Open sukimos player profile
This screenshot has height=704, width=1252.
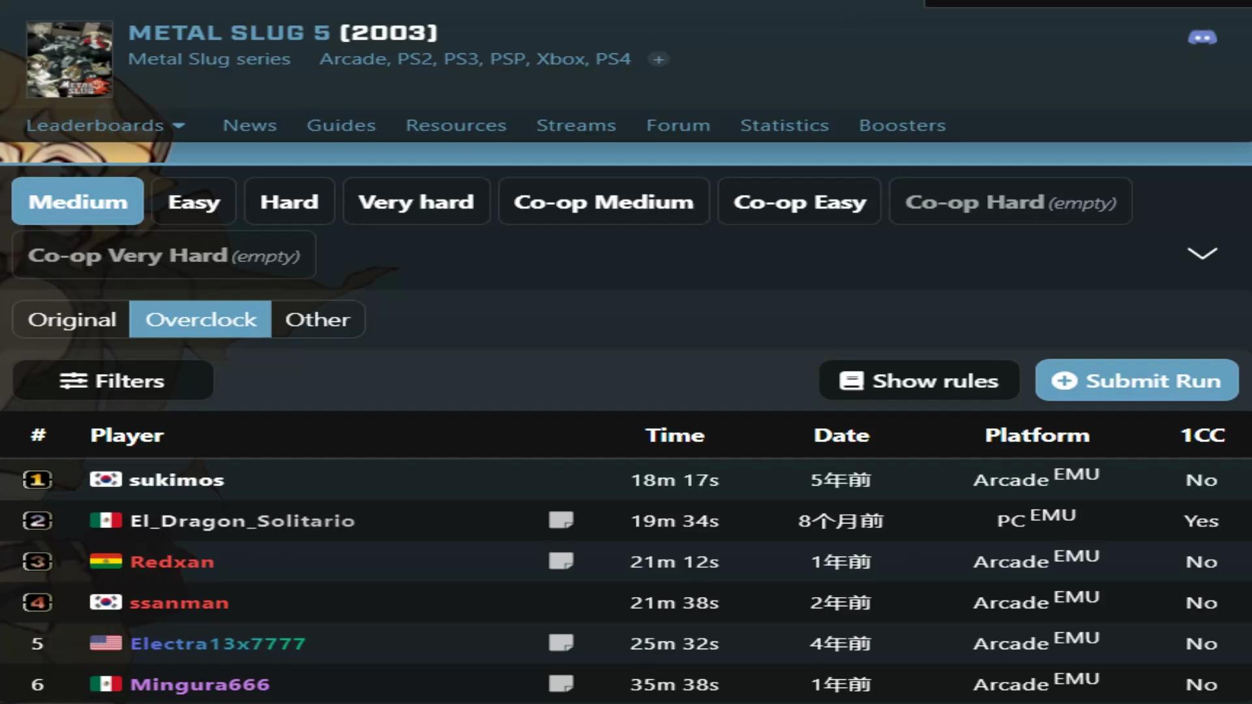click(x=176, y=480)
